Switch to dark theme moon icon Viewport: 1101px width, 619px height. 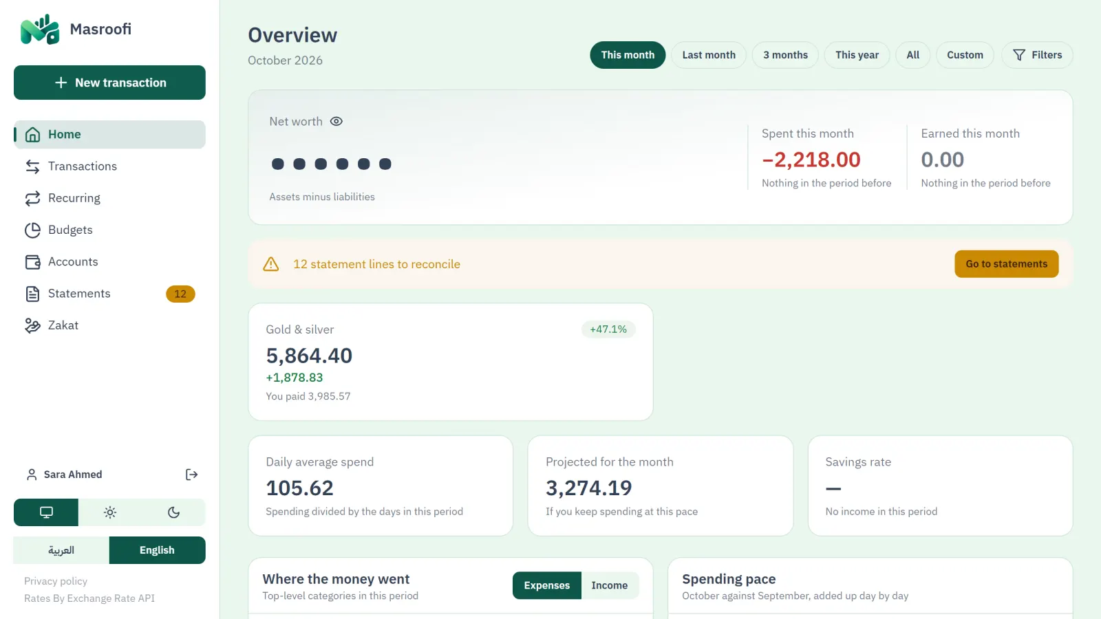point(173,512)
